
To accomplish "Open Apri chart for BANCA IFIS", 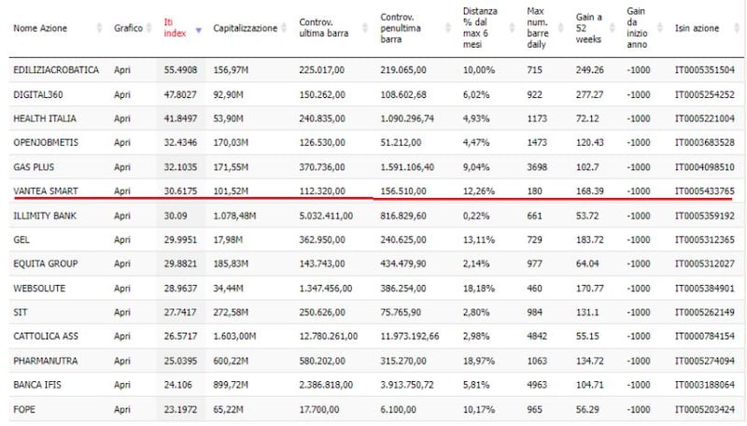I will (x=122, y=385).
